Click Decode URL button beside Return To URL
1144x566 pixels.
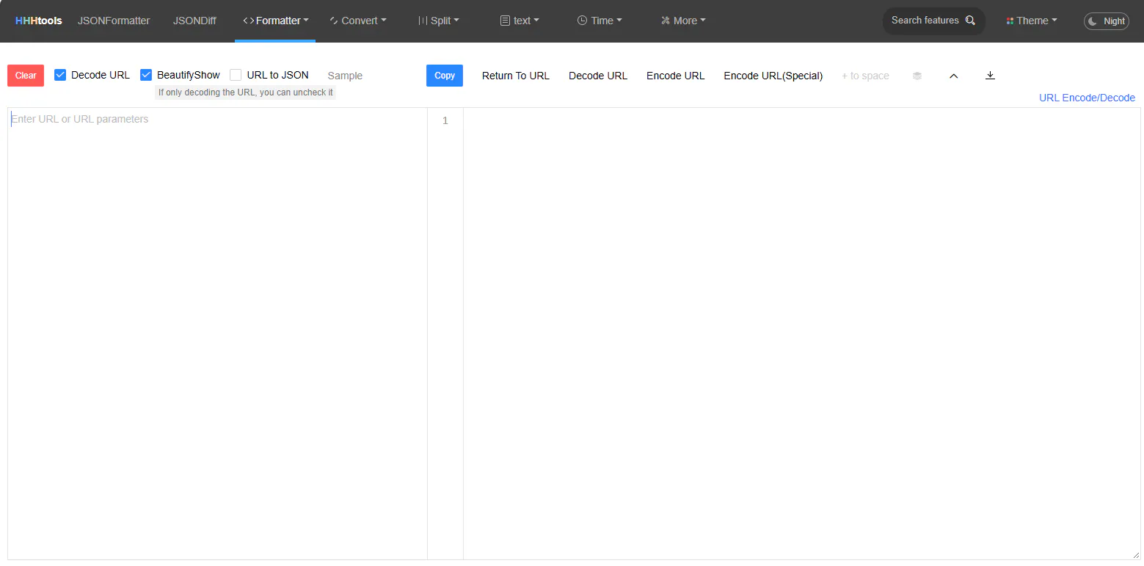click(598, 76)
